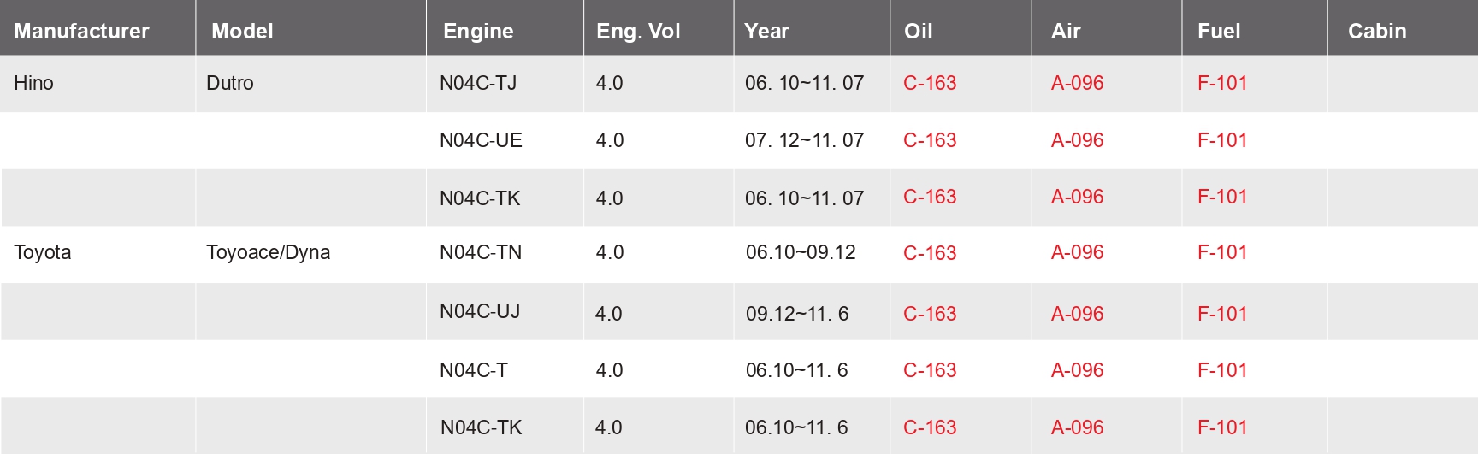Select the Year column header
The width and height of the screenshot is (1478, 454).
tap(766, 32)
